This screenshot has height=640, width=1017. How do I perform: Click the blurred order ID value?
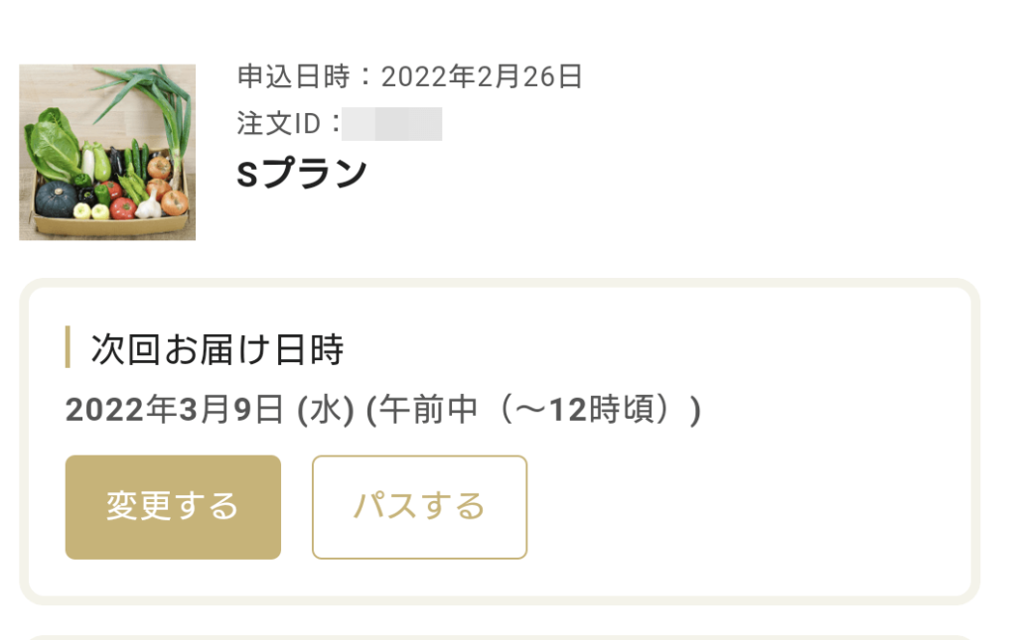[x=391, y=124]
